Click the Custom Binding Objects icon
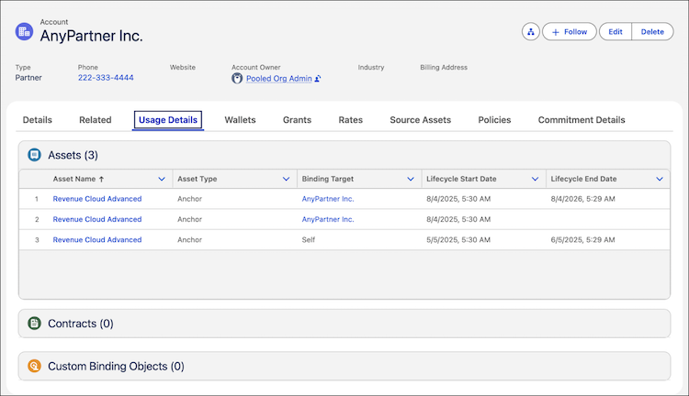The width and height of the screenshot is (689, 396). pos(34,366)
